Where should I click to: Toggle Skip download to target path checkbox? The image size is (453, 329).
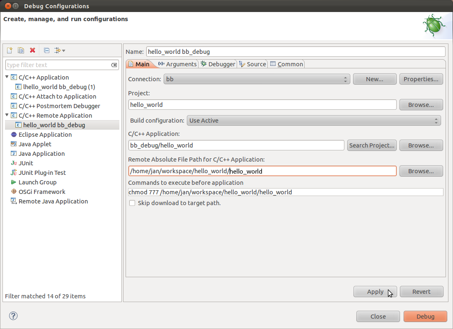(x=132, y=203)
